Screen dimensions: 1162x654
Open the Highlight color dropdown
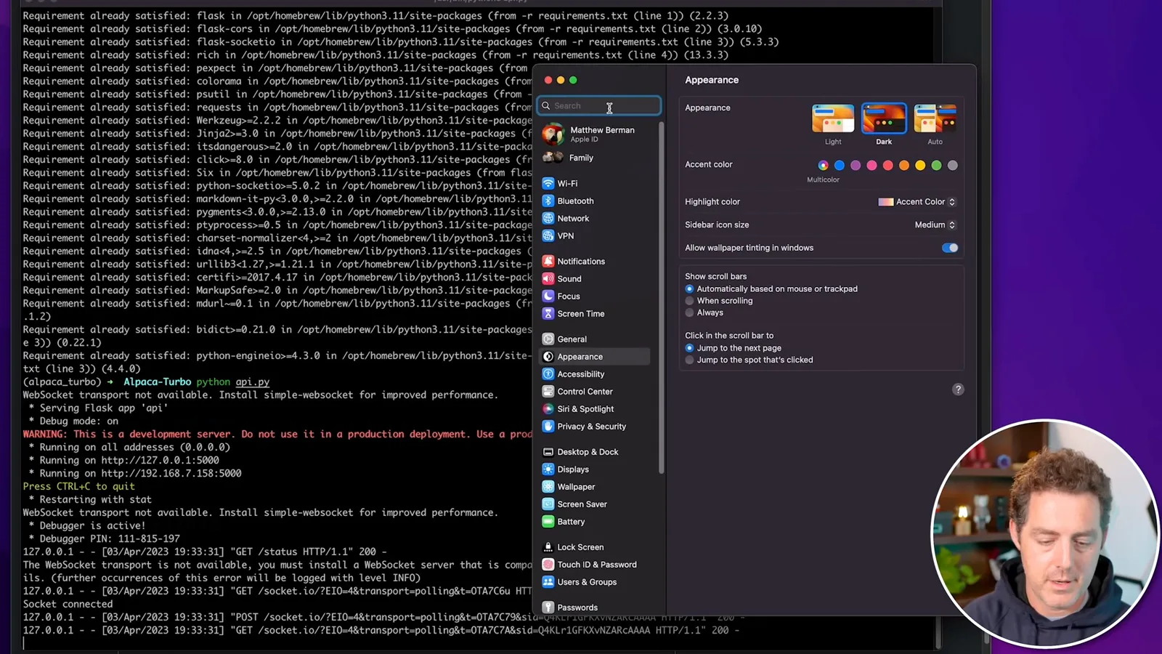[917, 202]
